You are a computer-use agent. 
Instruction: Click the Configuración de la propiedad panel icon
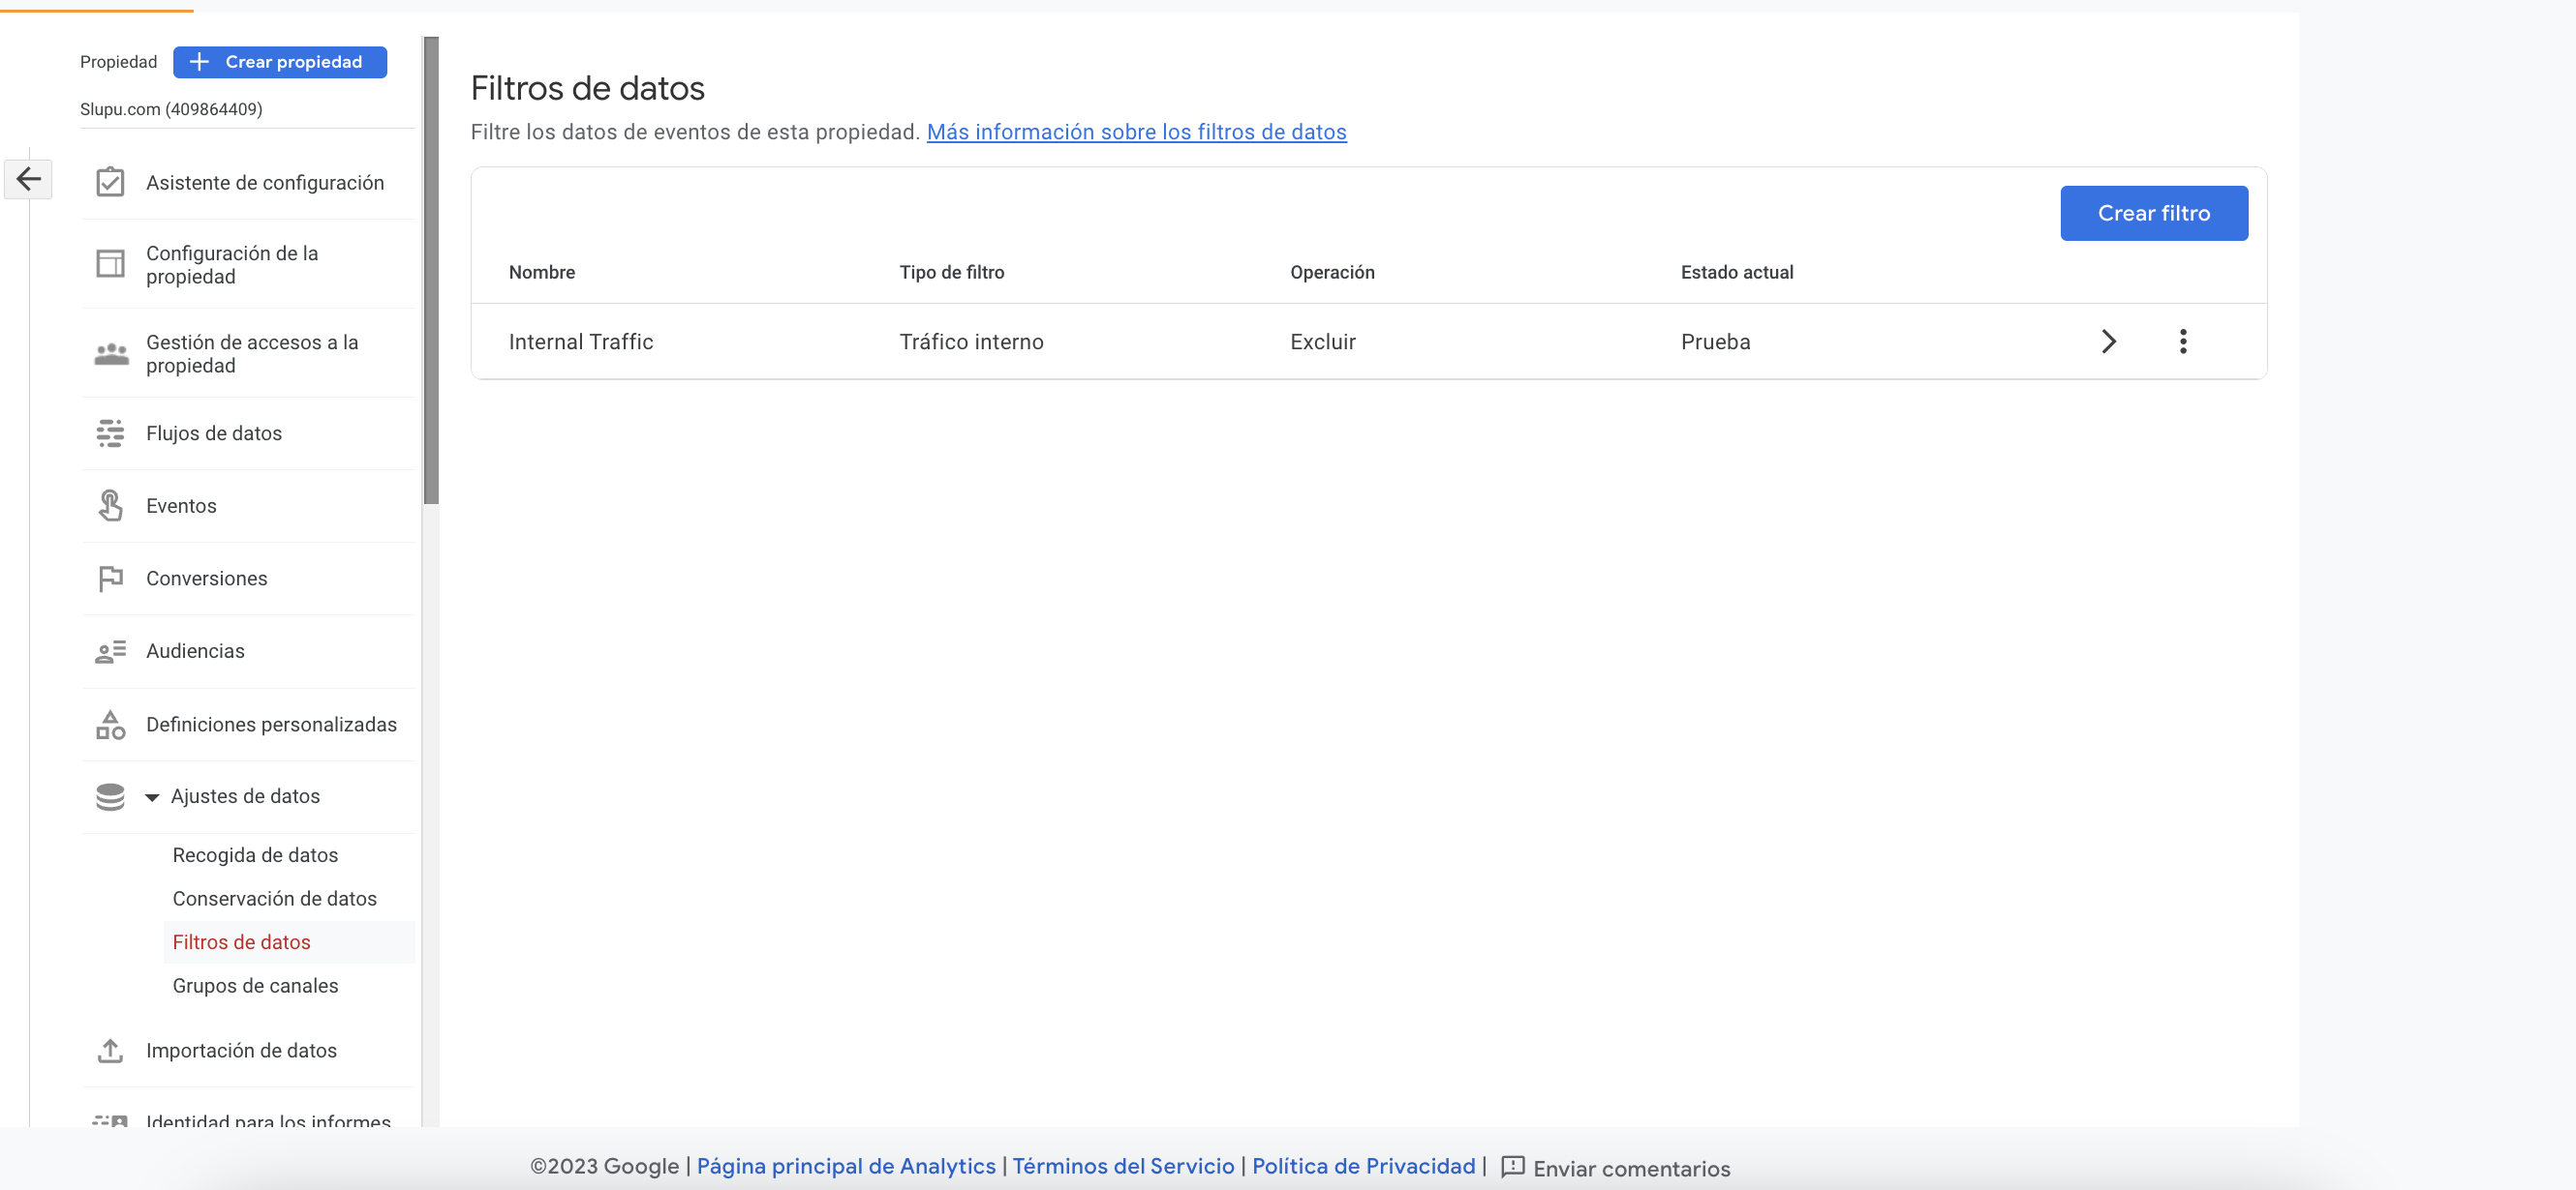(x=110, y=265)
